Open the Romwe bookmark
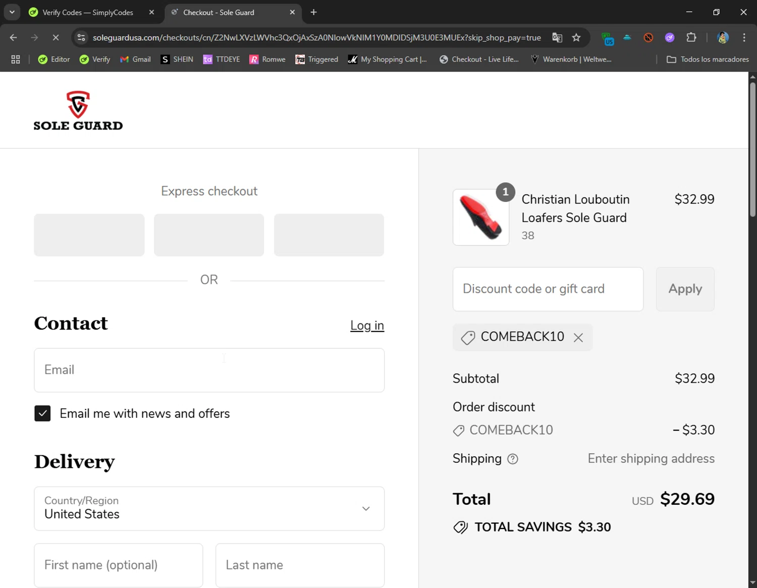The height and width of the screenshot is (588, 757). click(267, 59)
